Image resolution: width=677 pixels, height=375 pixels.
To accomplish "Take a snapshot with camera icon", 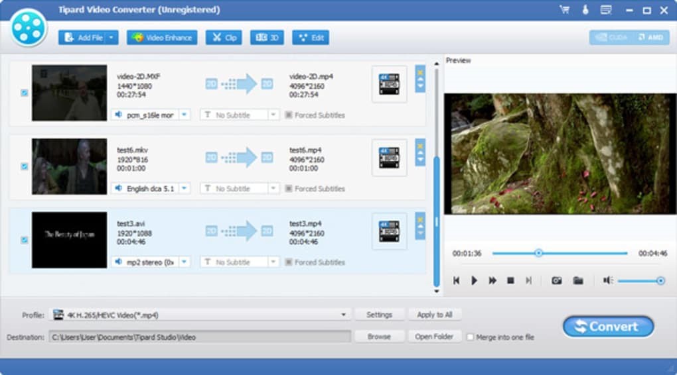I will [x=557, y=281].
